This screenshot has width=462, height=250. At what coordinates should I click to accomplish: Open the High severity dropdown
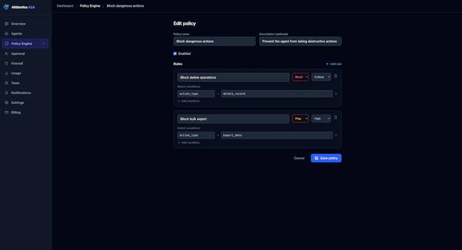321,118
